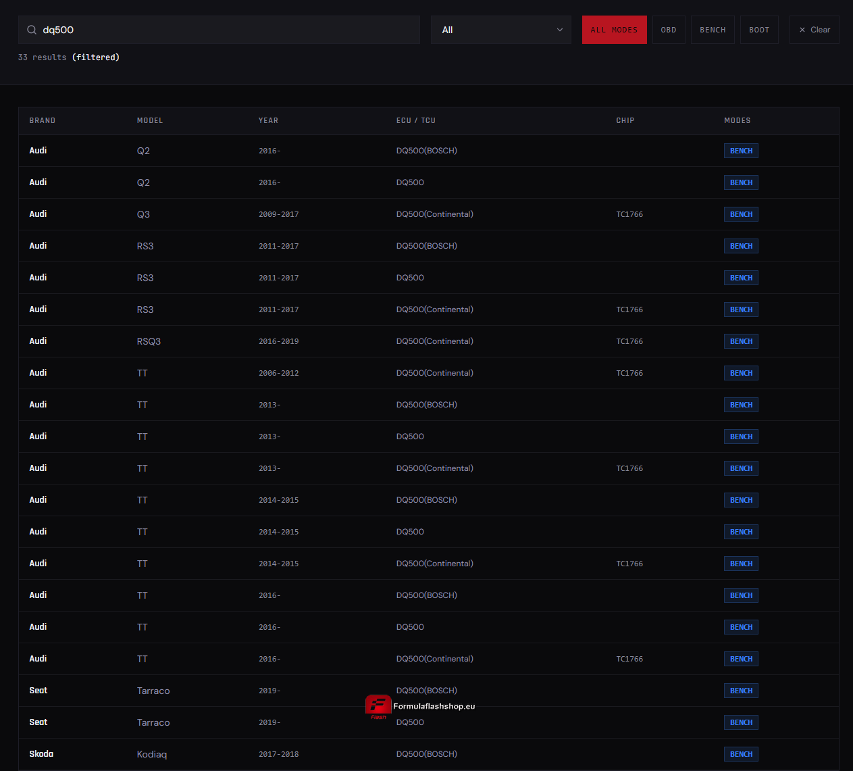The height and width of the screenshot is (771, 853).
Task: Filter by OBD mode
Action: click(x=669, y=30)
